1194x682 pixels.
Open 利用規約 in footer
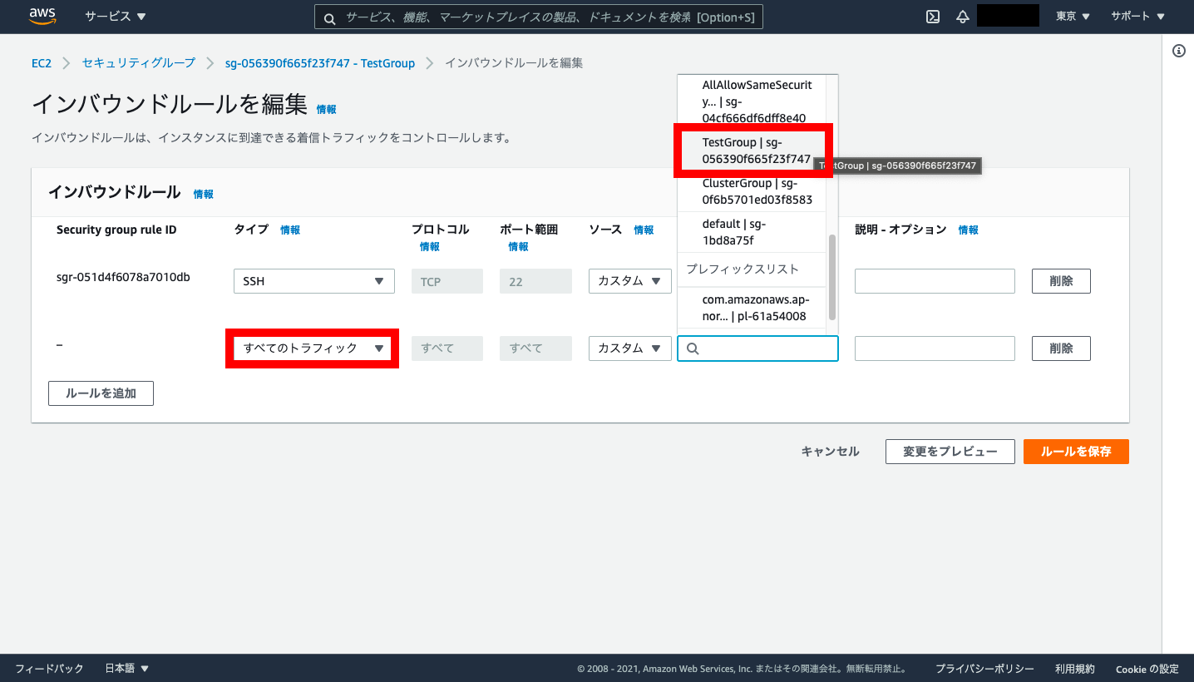pos(1075,669)
